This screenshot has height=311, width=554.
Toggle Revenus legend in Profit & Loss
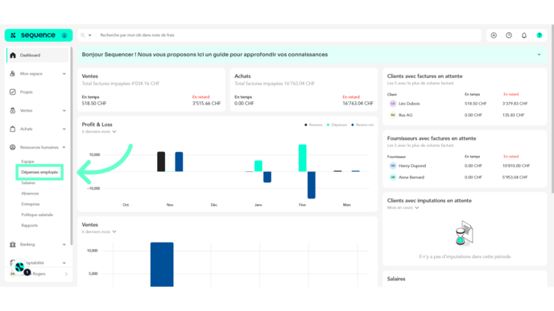tap(313, 125)
